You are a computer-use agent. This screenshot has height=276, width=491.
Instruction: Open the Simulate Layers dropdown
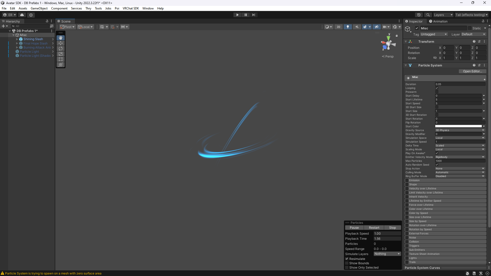click(387, 254)
